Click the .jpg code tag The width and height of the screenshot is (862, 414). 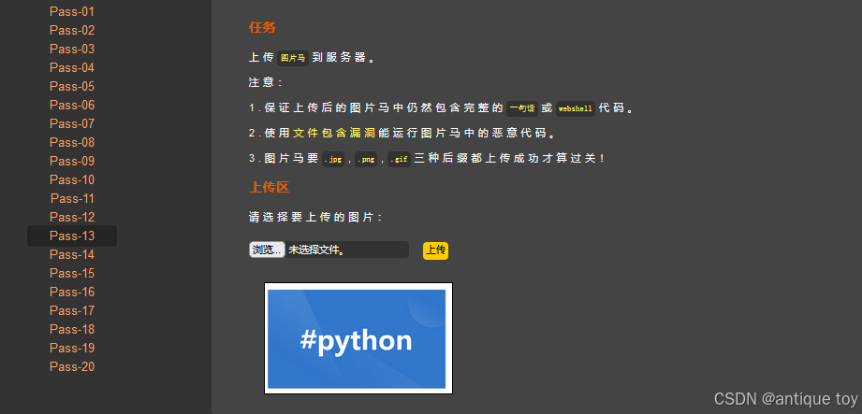point(333,159)
